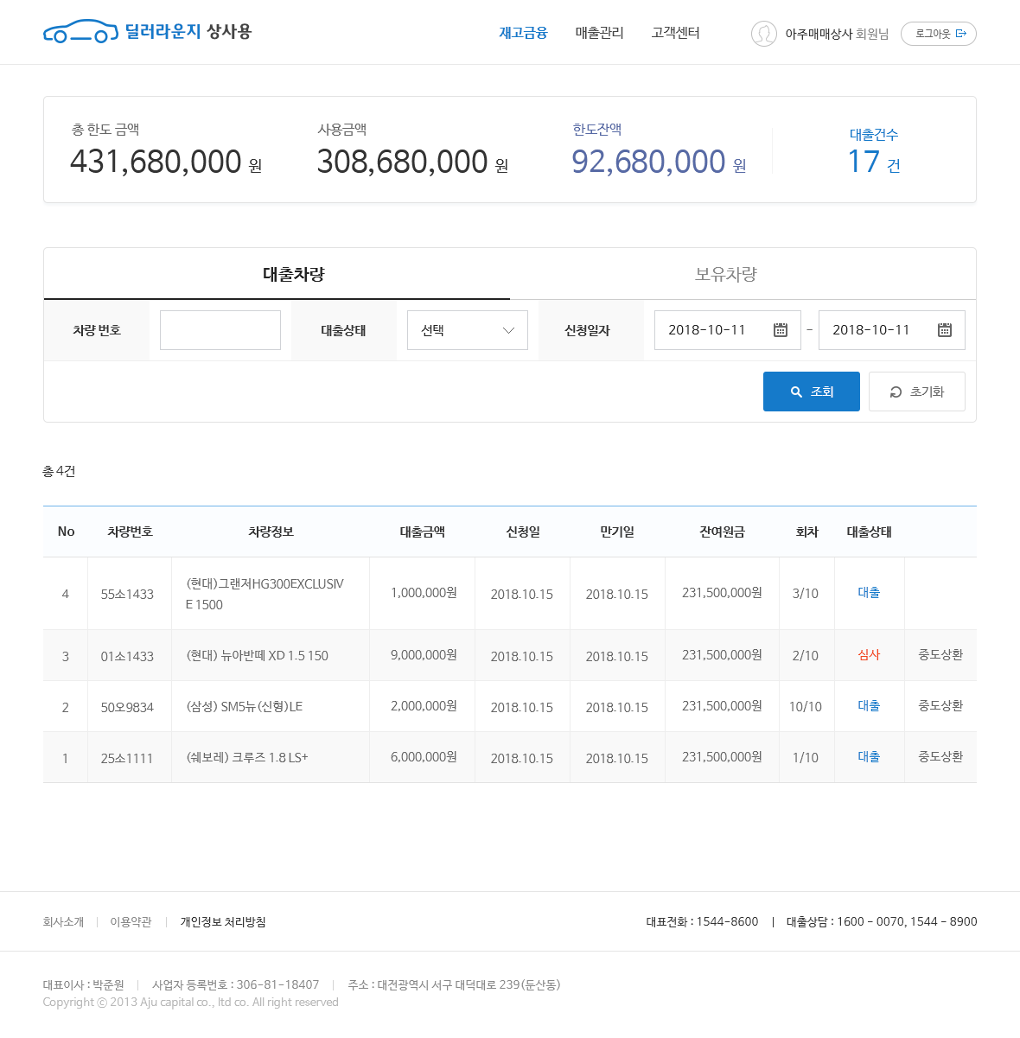This screenshot has width=1020, height=1038.
Task: Open the calendar icon for the end date
Action: pyautogui.click(x=946, y=329)
